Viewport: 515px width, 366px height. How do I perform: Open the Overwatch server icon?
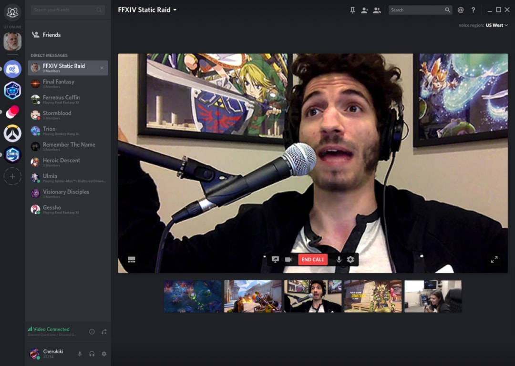tap(12, 133)
